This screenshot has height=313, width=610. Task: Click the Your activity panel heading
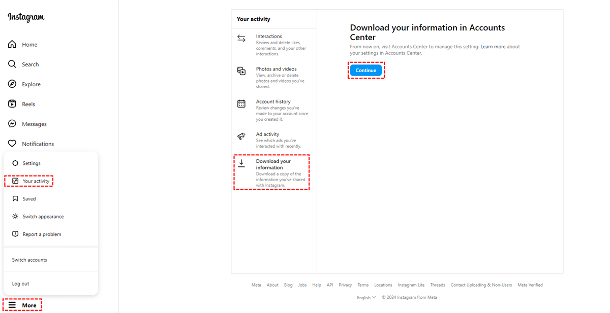click(x=254, y=19)
